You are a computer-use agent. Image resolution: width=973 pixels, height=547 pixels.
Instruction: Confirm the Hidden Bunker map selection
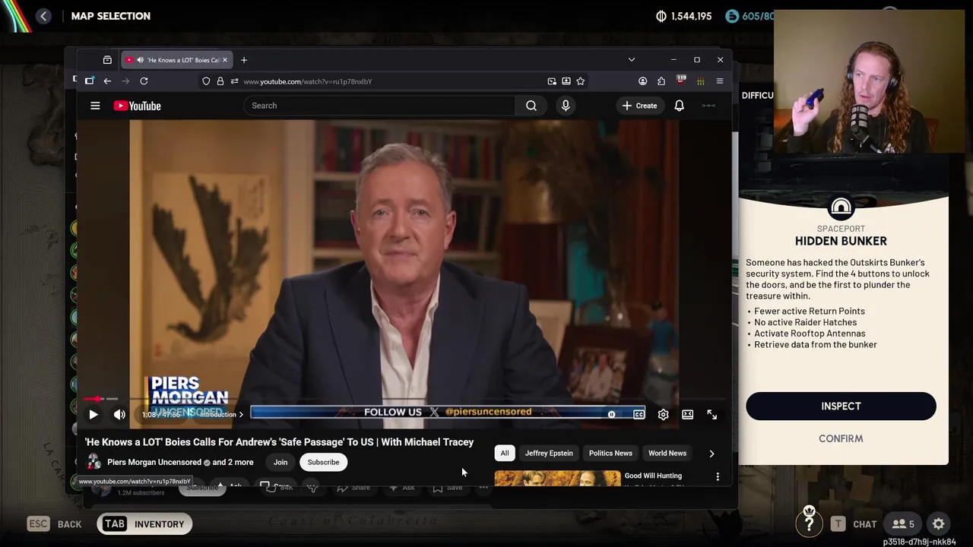tap(841, 438)
